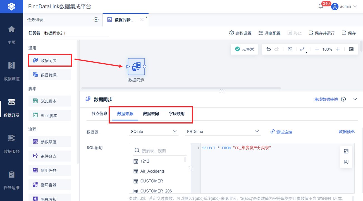Close the 数据同步... task tab

(142, 20)
